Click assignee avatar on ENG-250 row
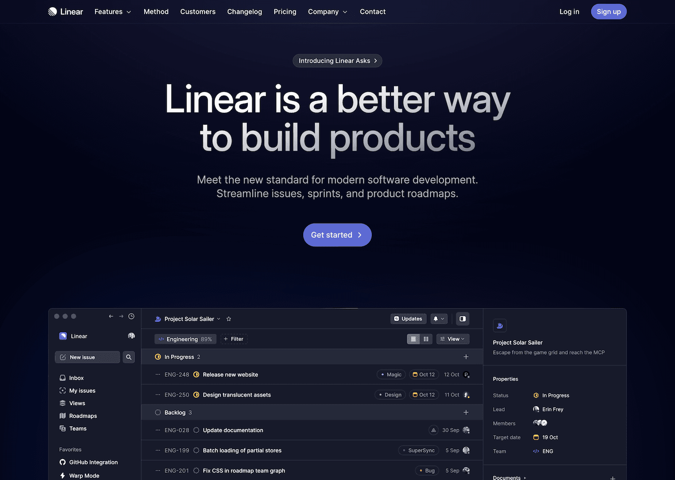This screenshot has height=480, width=675. click(x=466, y=395)
